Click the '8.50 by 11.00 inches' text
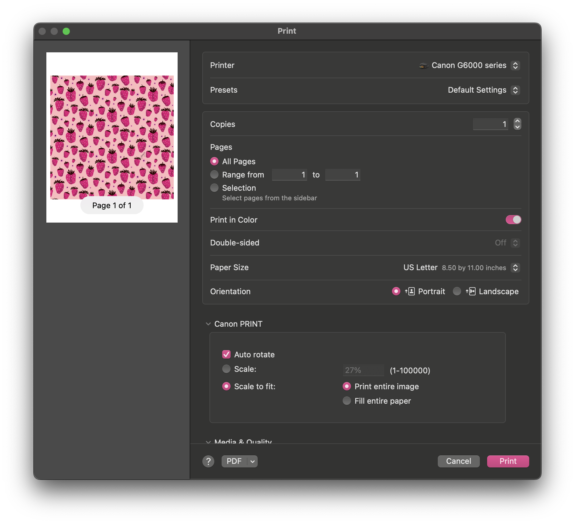 coord(474,268)
